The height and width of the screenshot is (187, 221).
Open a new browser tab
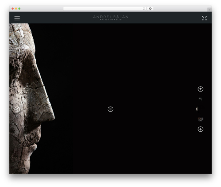210,10
